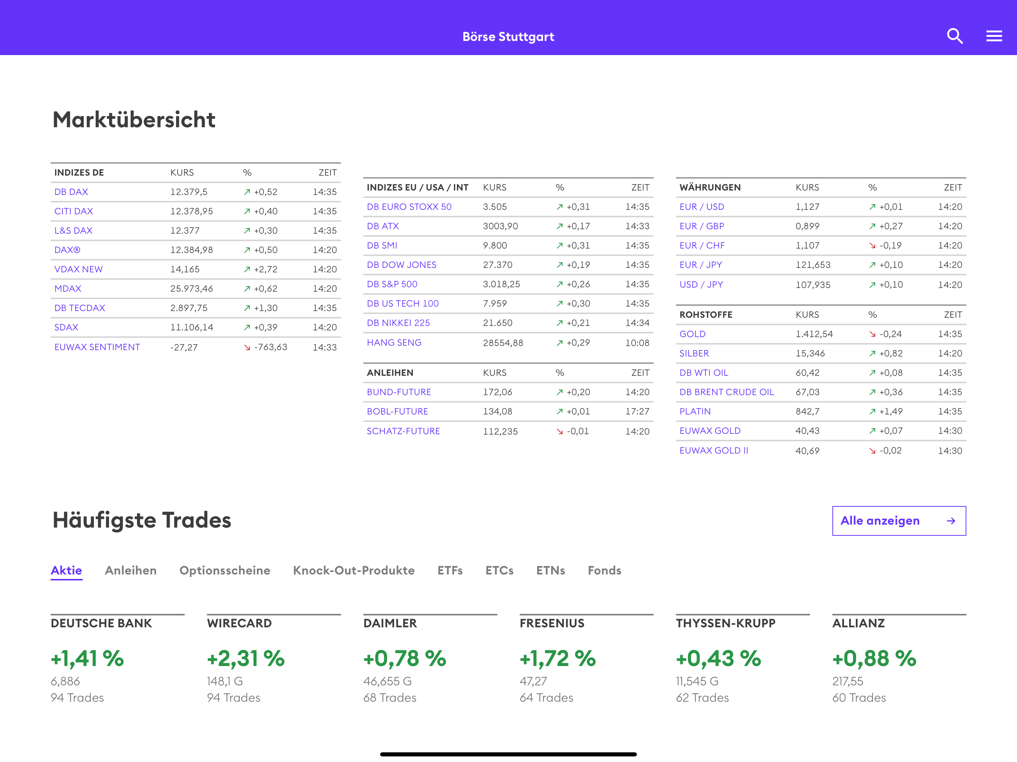Open the DAX® index link

pos(67,250)
